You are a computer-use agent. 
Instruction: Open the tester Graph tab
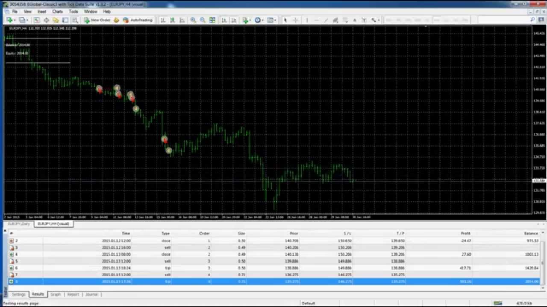pos(56,294)
